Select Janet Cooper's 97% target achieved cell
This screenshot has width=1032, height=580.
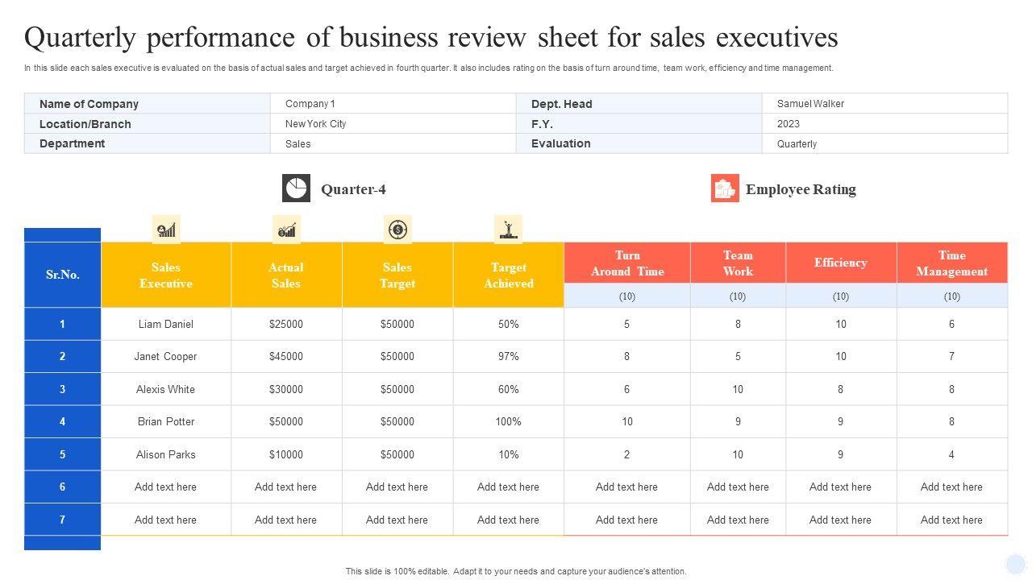(x=509, y=356)
